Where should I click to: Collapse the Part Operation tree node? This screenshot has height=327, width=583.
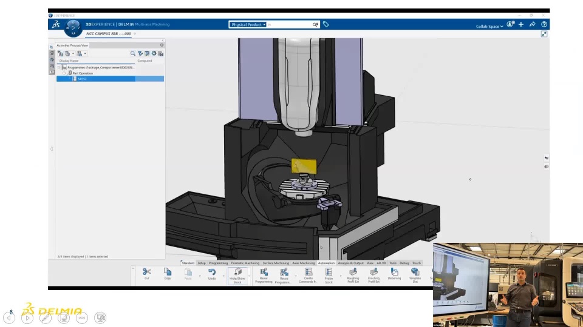pos(64,73)
